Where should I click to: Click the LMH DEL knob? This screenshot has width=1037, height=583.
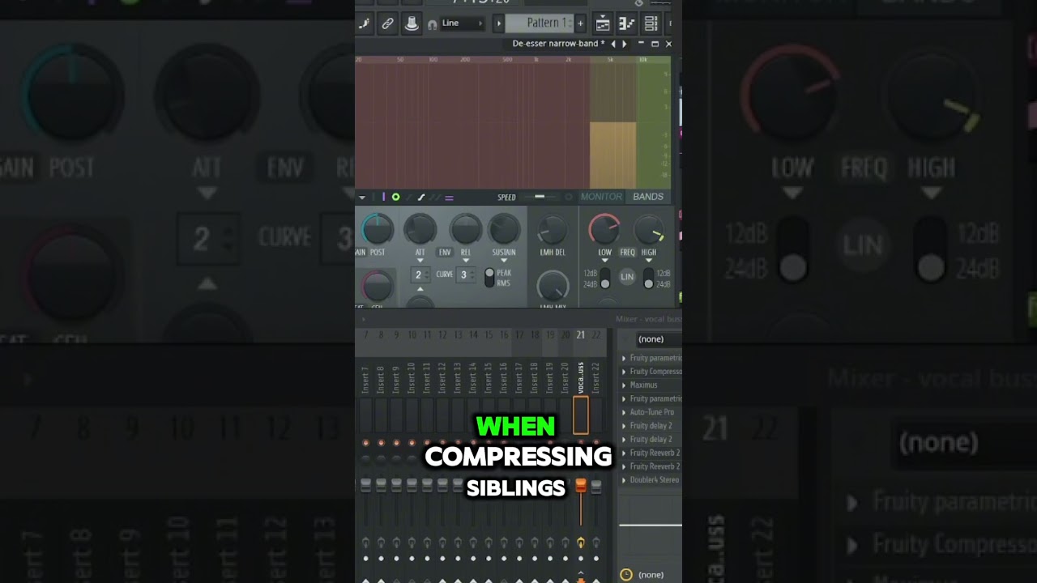coord(553,230)
